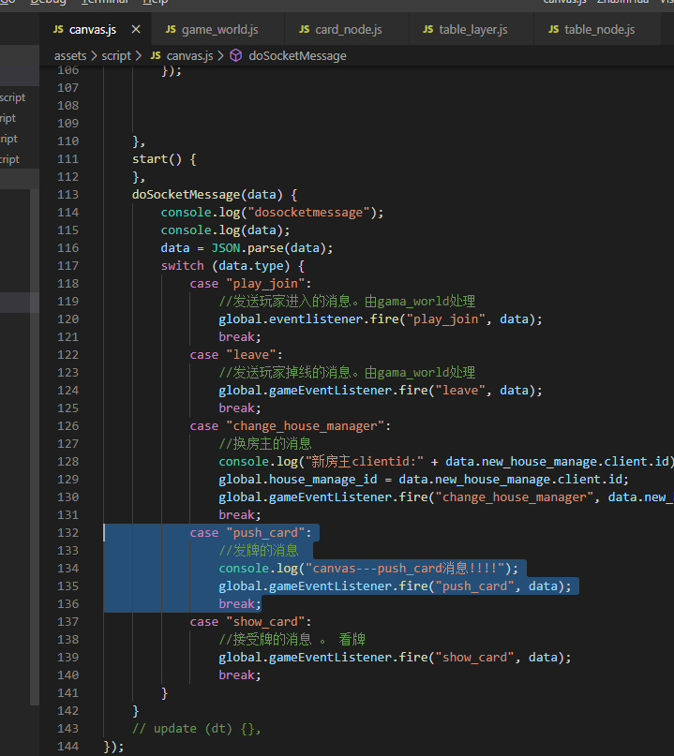Click the explorer sidebar vertical scrollbar
The width and height of the screenshot is (674, 756).
point(35,447)
